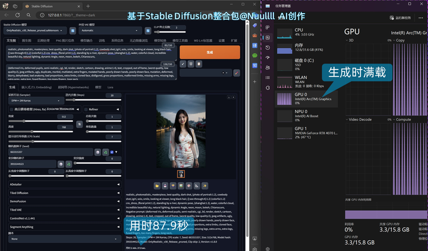
Task: Click the sparkle icon below the image
Action: [204, 186]
